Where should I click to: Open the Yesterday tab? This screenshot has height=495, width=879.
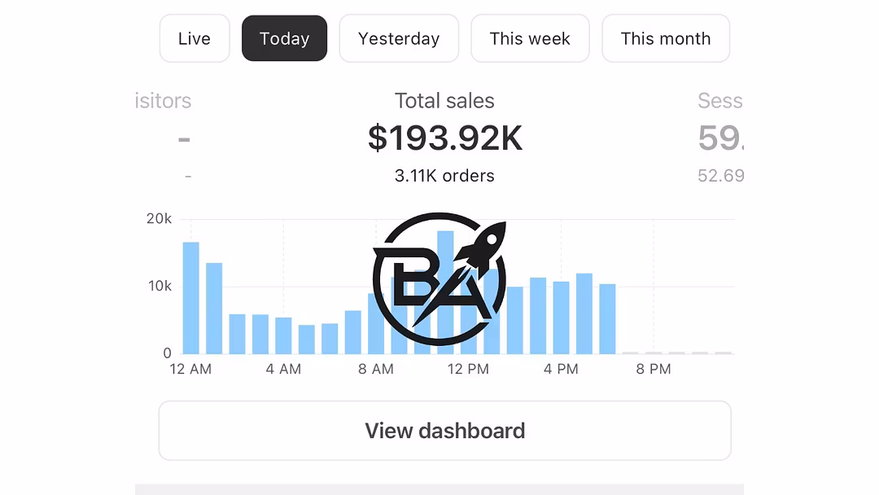coord(399,38)
